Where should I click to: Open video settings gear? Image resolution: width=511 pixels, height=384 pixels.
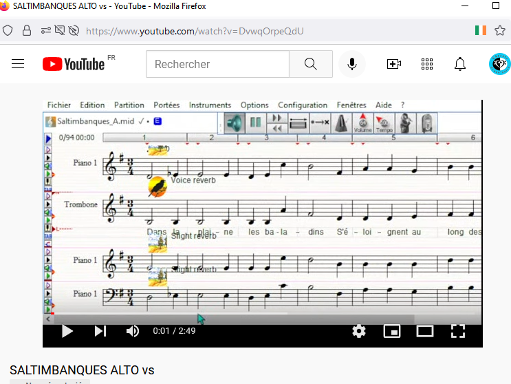[359, 331]
